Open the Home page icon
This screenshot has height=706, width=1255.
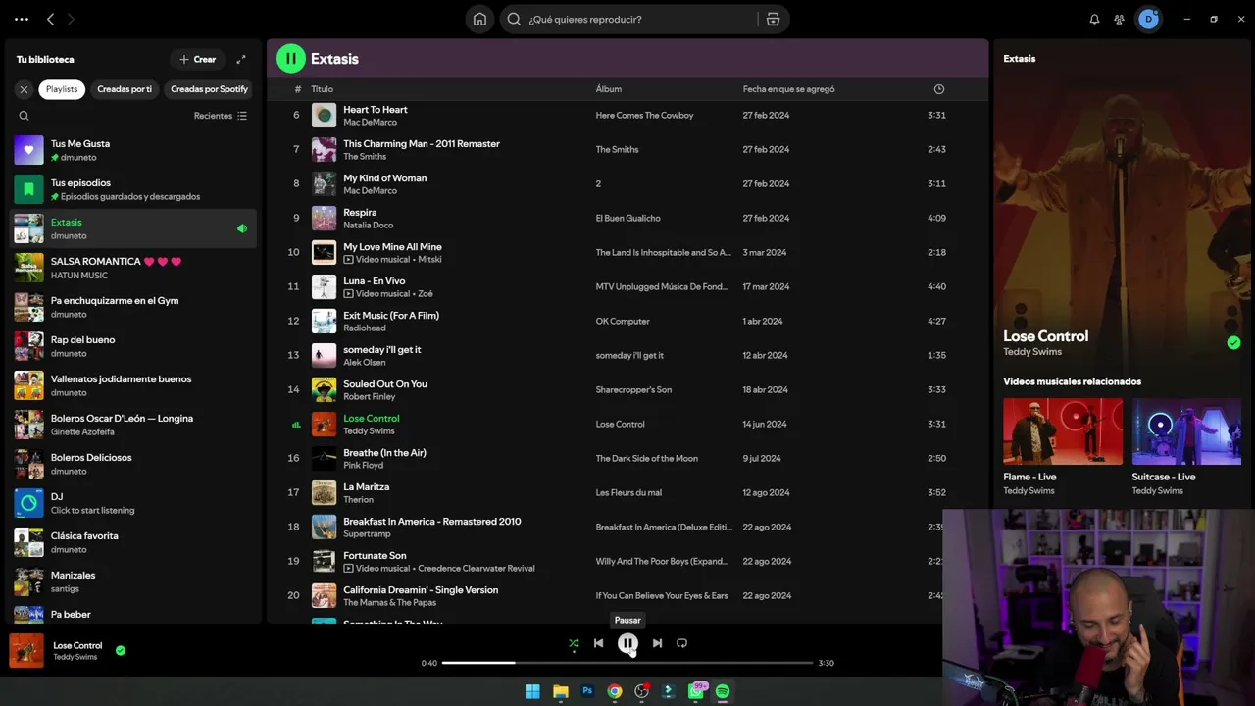(479, 19)
